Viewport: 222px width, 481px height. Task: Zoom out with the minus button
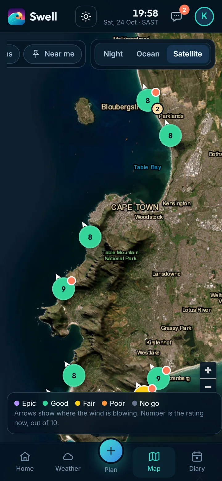(208, 387)
